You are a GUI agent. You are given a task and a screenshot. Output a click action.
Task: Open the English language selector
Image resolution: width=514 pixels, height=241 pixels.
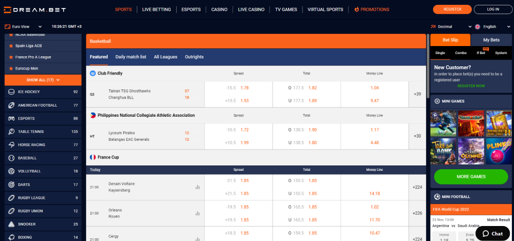(489, 26)
